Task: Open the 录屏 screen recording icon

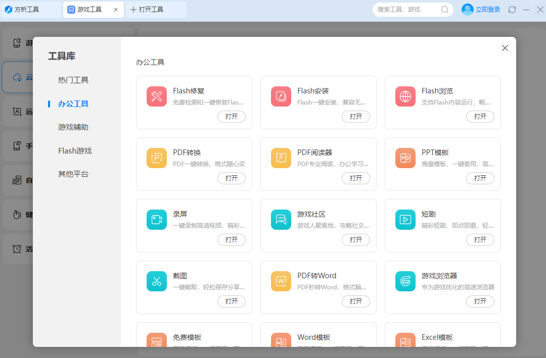Action: pos(157,220)
